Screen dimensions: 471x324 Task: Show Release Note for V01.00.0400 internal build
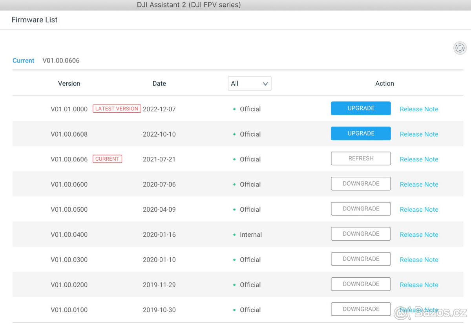(419, 235)
